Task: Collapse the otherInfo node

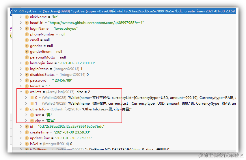Action: (21, 109)
